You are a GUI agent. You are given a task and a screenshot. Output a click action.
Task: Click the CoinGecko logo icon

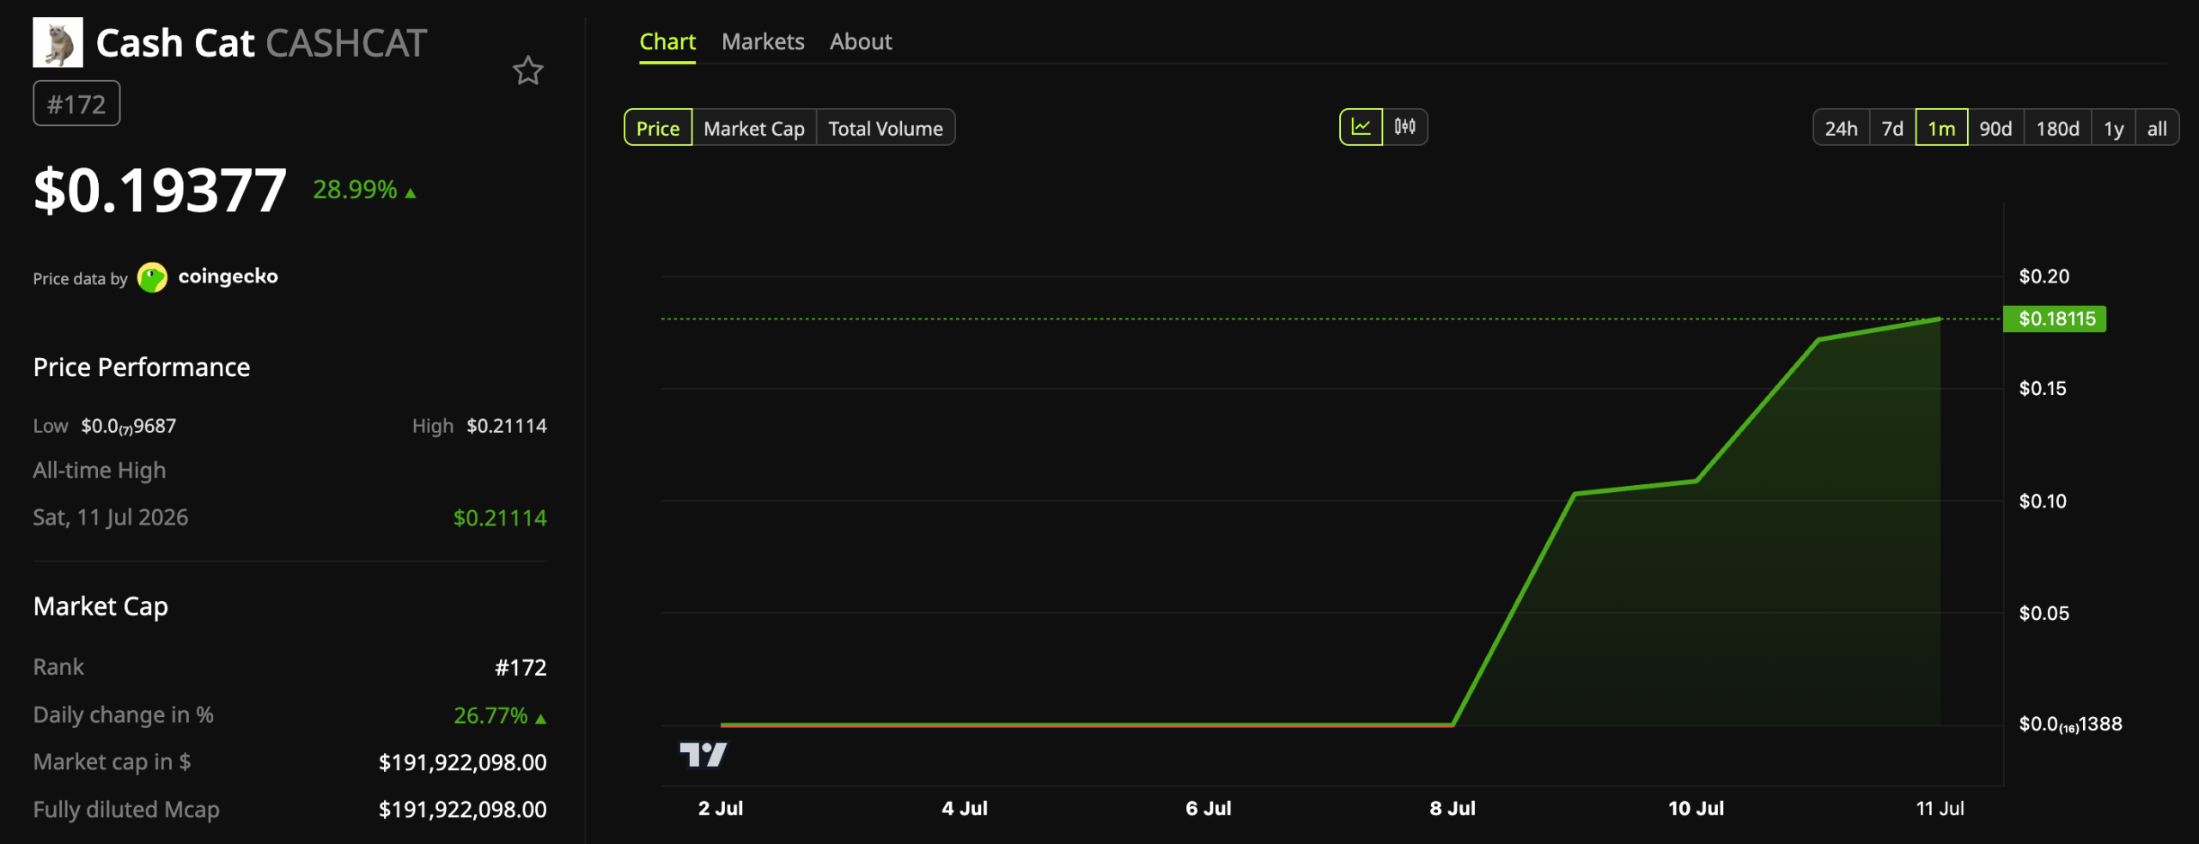click(152, 277)
